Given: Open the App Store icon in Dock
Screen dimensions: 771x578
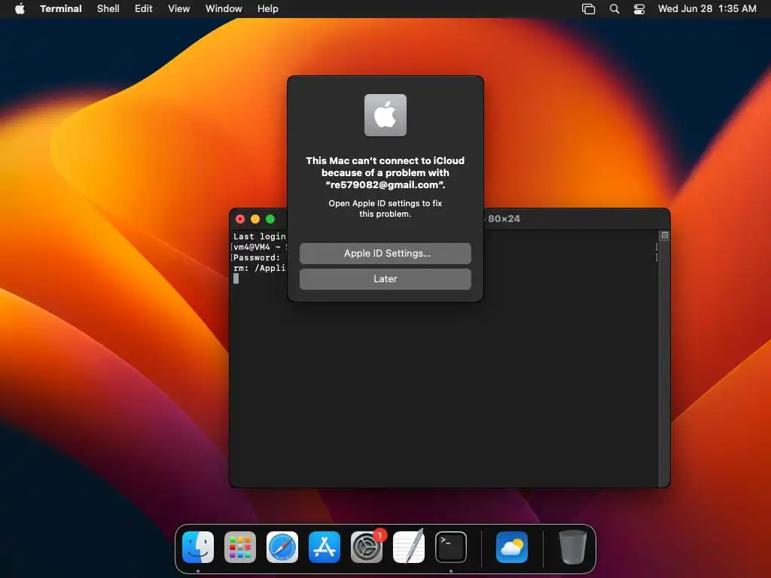Looking at the screenshot, I should tap(325, 547).
